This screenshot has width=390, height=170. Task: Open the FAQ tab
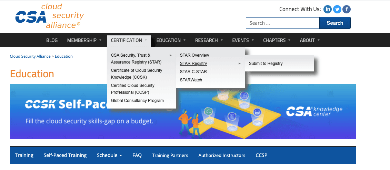[137, 155]
